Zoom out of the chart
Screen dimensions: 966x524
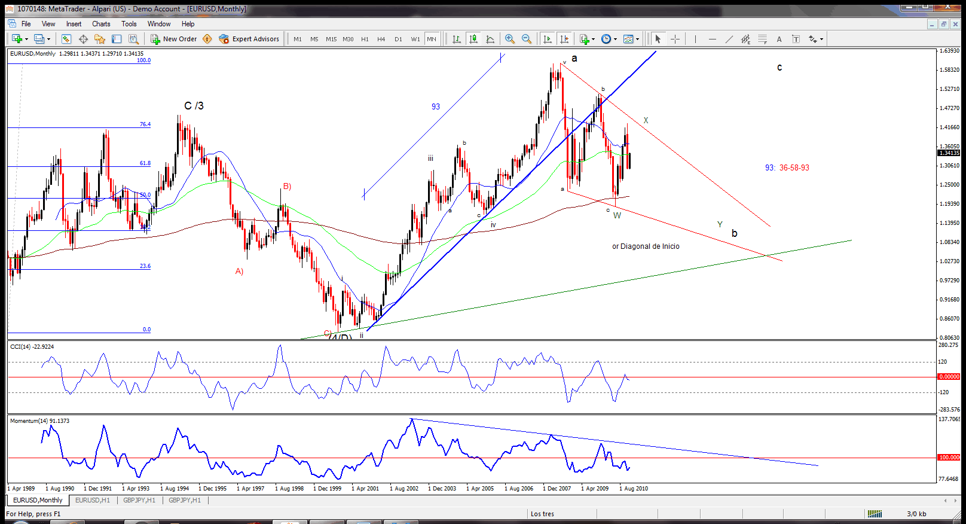(527, 39)
